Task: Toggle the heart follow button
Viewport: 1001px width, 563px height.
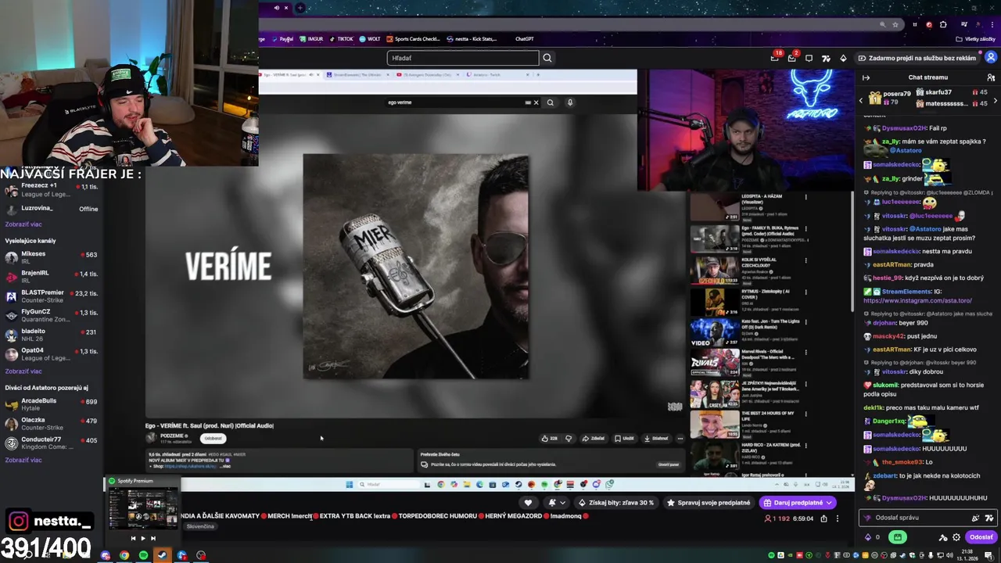Action: click(x=528, y=503)
